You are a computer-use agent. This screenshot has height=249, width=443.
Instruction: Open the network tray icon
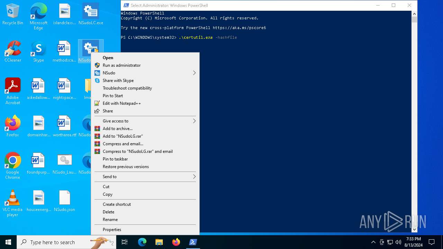click(390, 242)
